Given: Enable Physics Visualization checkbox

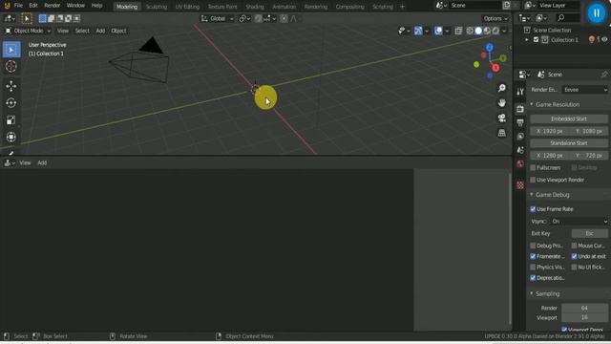Looking at the screenshot, I should [x=533, y=268].
